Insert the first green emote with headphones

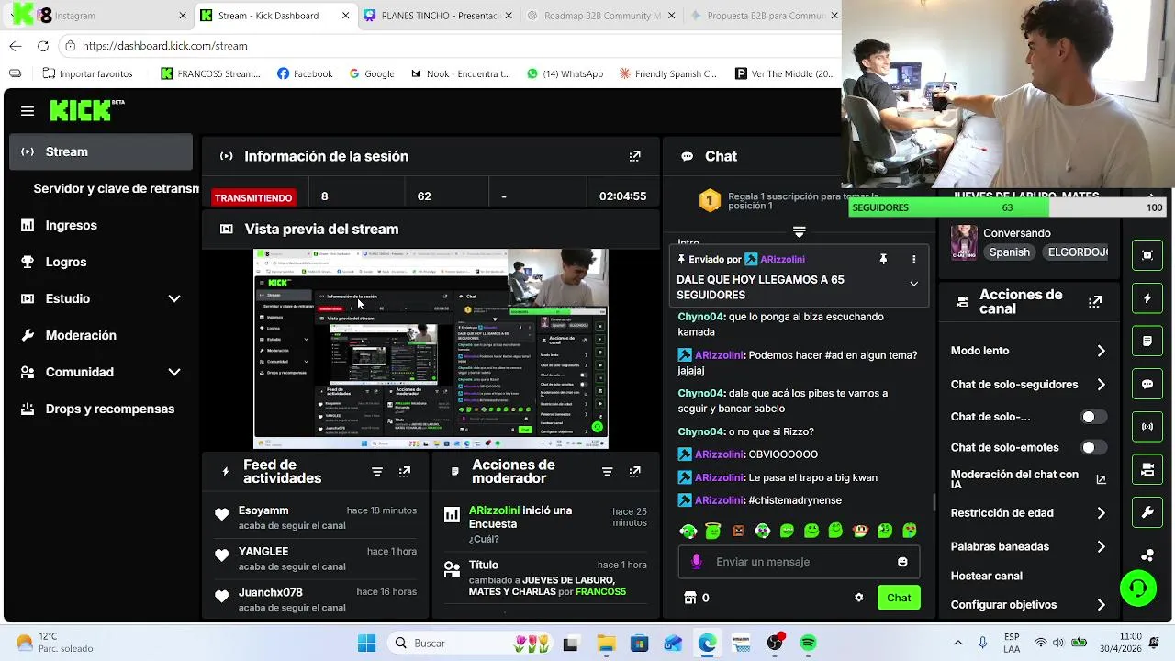(688, 531)
